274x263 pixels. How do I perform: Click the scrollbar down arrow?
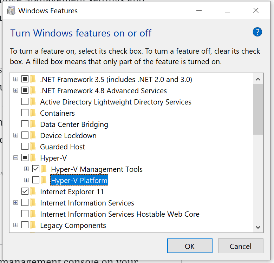[258, 227]
